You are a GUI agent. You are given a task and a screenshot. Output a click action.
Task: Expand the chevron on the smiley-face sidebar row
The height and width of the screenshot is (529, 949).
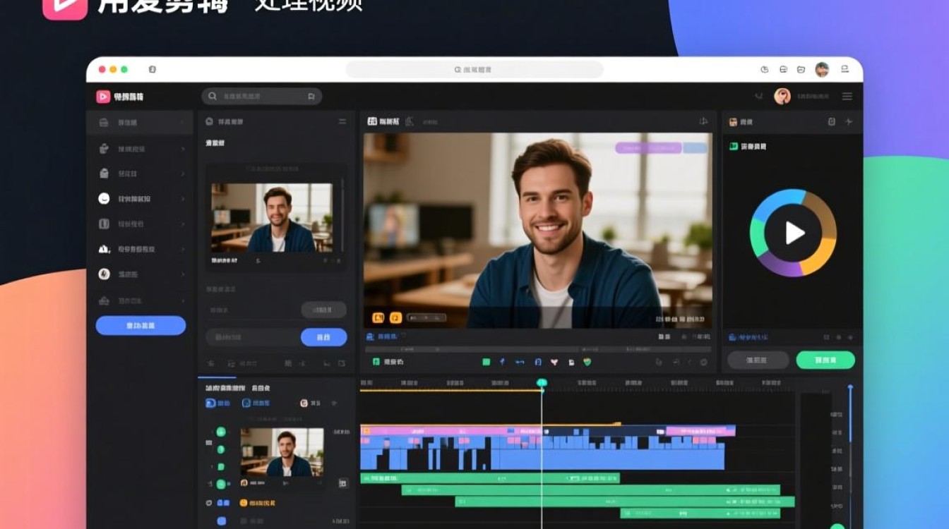183,199
